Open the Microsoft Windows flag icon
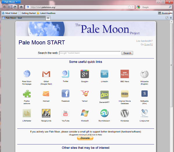This screenshot has width=174, height=152. click(x=85, y=113)
